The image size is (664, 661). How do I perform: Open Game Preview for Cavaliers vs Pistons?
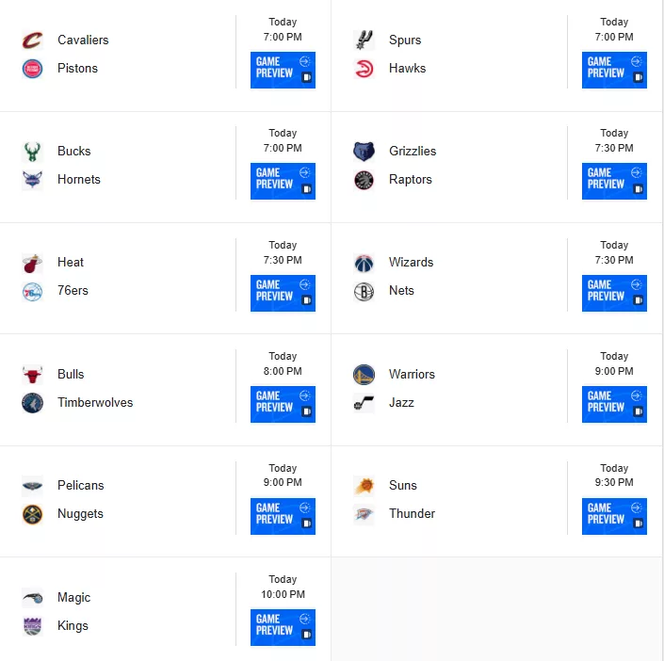283,70
